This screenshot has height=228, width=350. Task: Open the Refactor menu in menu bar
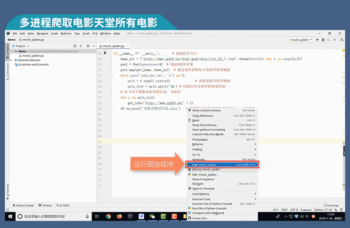coord(66,34)
